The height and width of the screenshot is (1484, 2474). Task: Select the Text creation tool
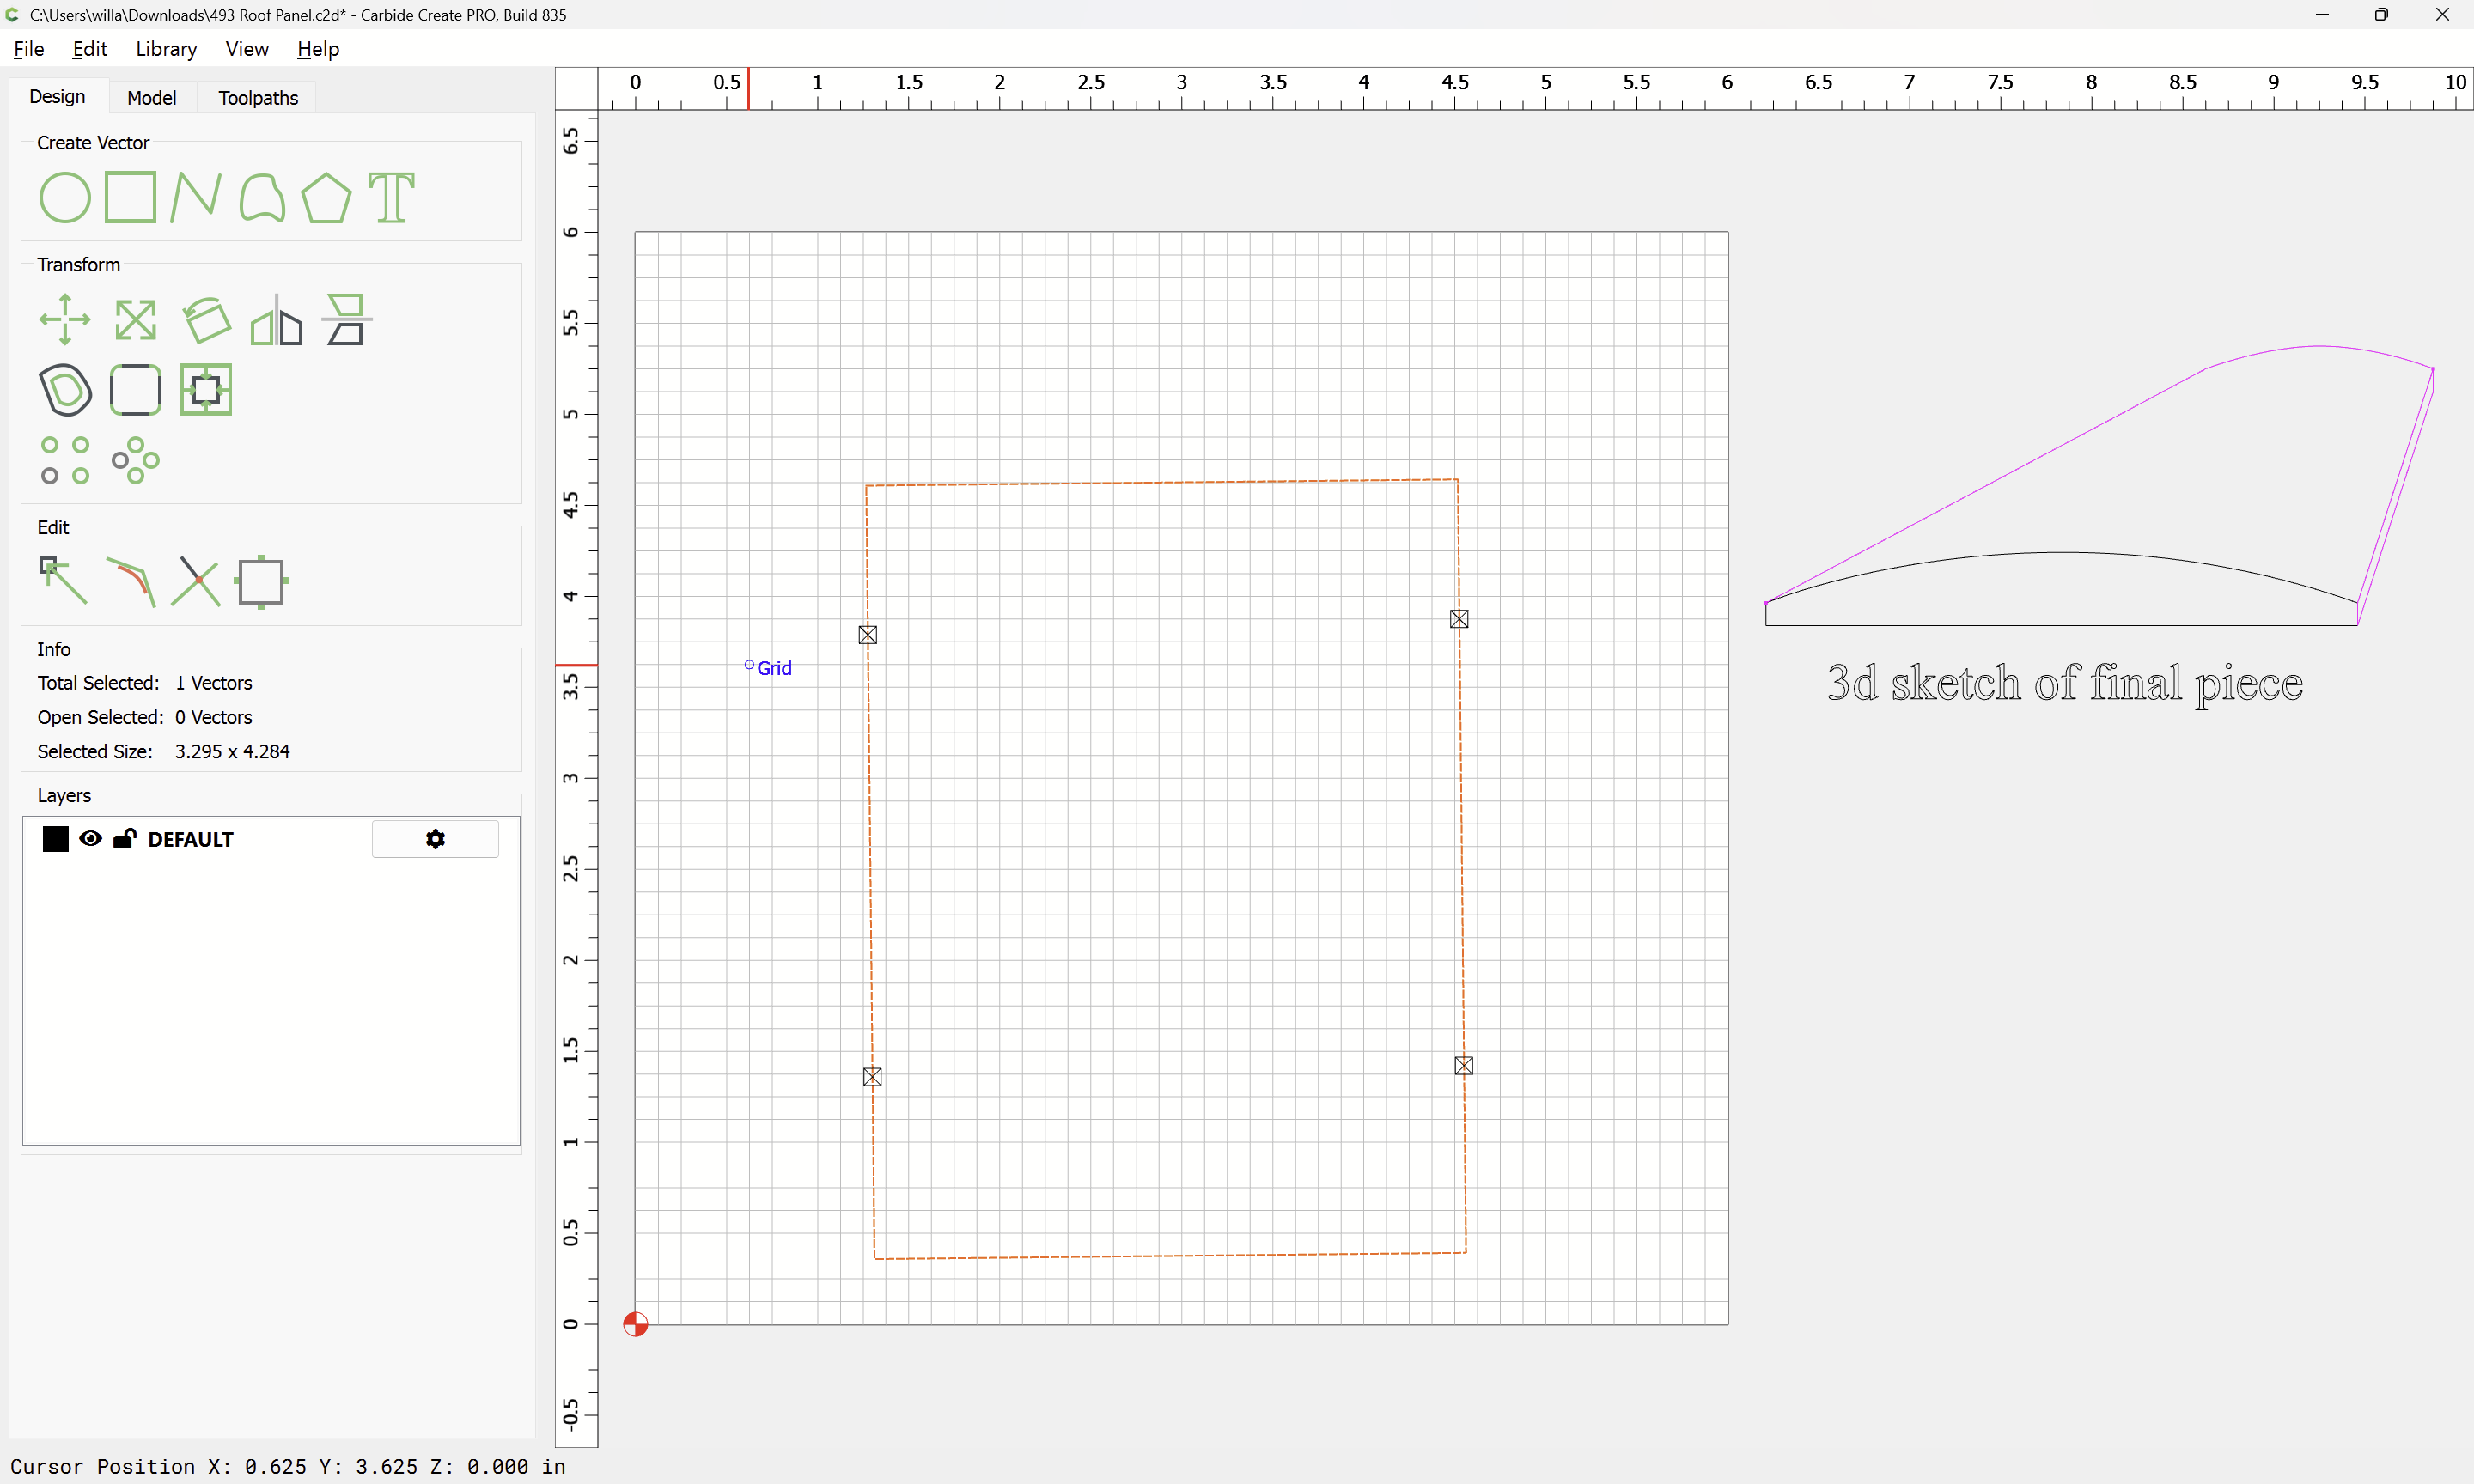(391, 197)
